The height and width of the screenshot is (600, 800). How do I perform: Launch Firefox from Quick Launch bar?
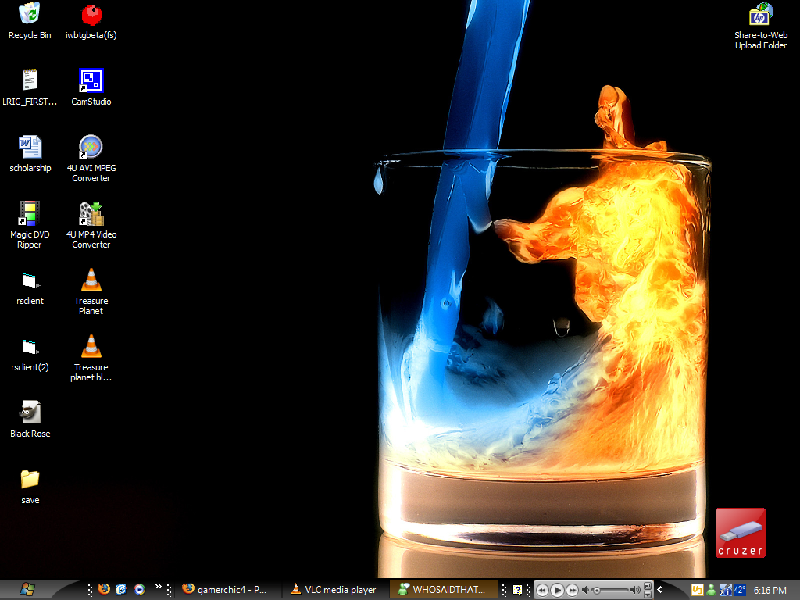[x=104, y=590]
